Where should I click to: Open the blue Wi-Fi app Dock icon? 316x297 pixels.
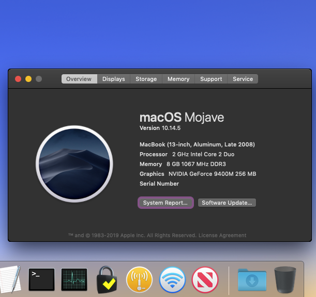[x=172, y=279]
